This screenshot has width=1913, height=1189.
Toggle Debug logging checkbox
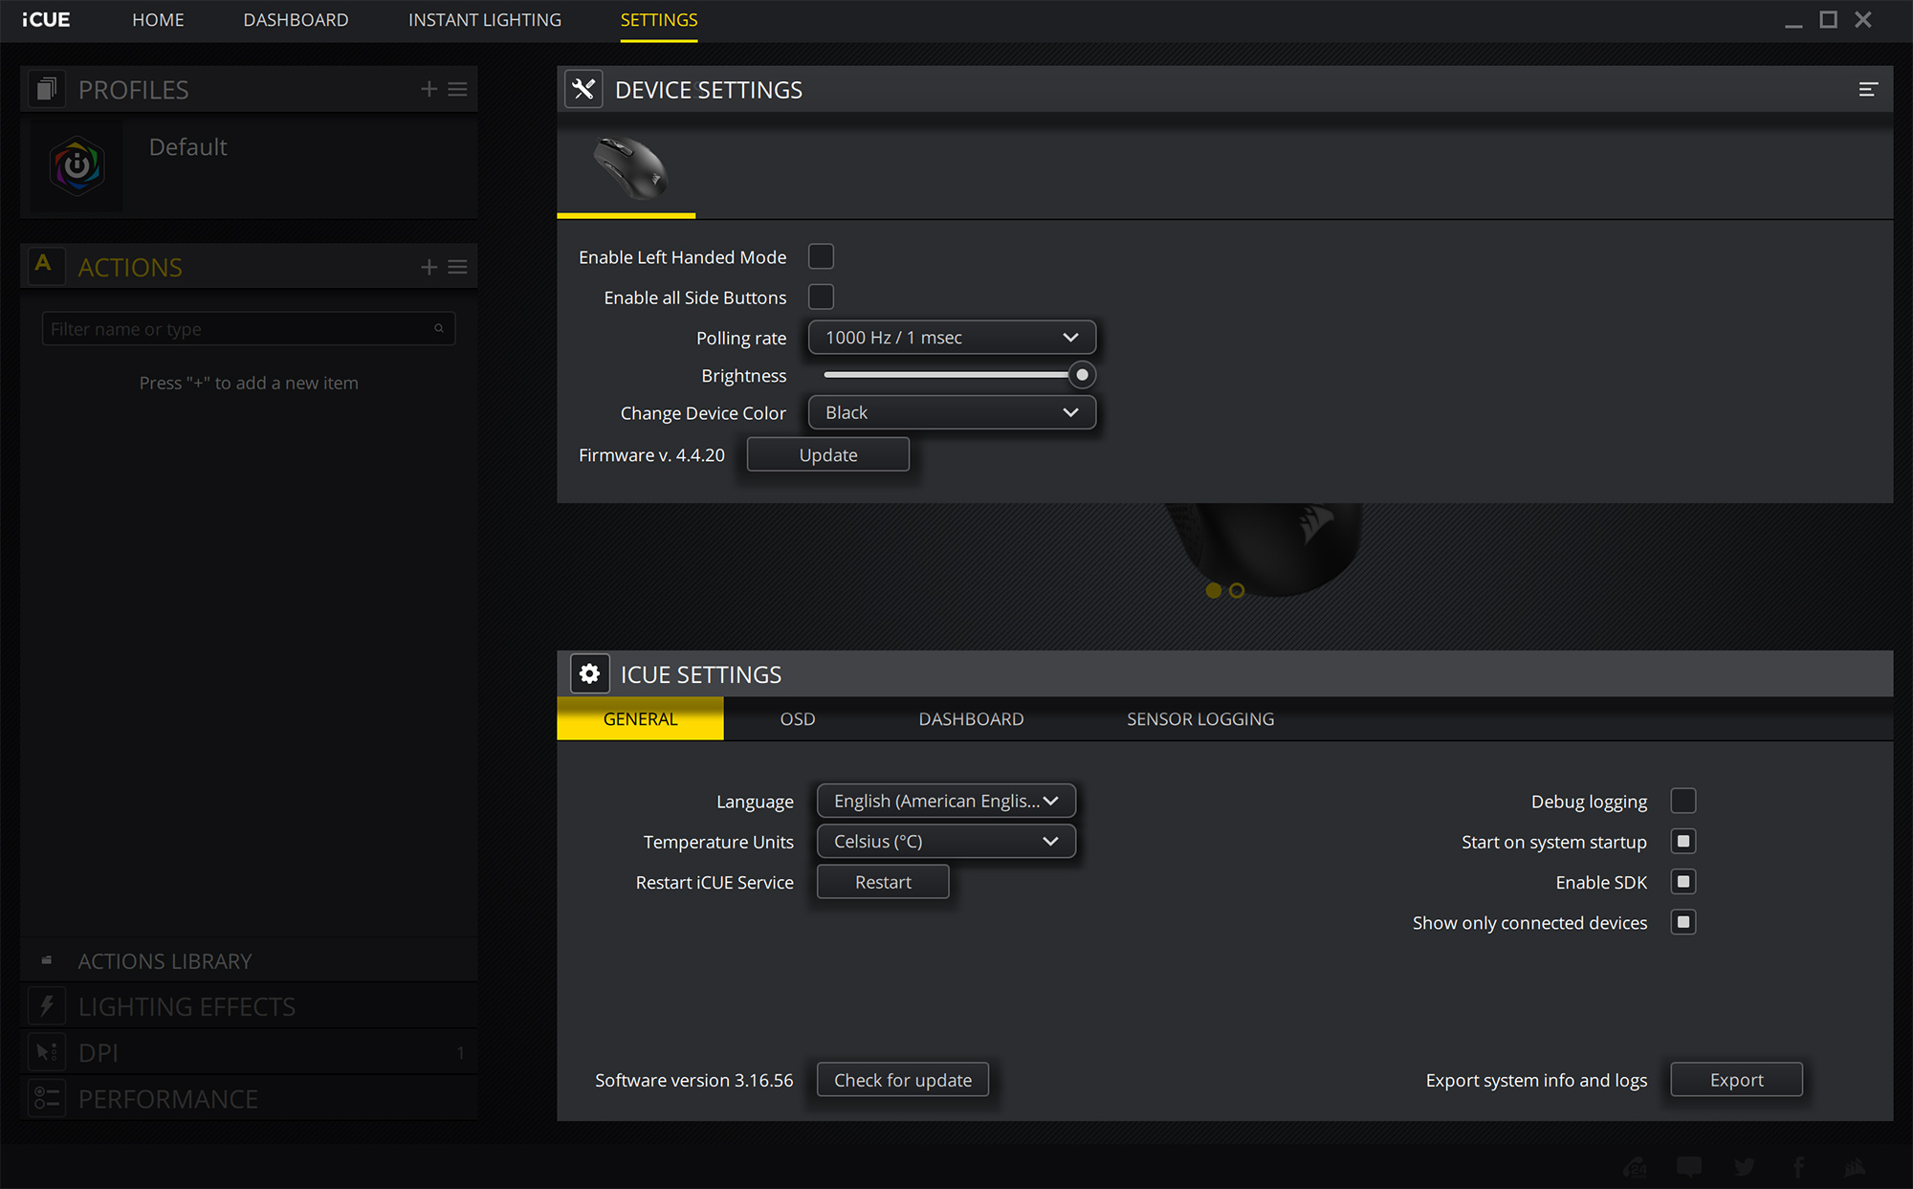click(1682, 801)
